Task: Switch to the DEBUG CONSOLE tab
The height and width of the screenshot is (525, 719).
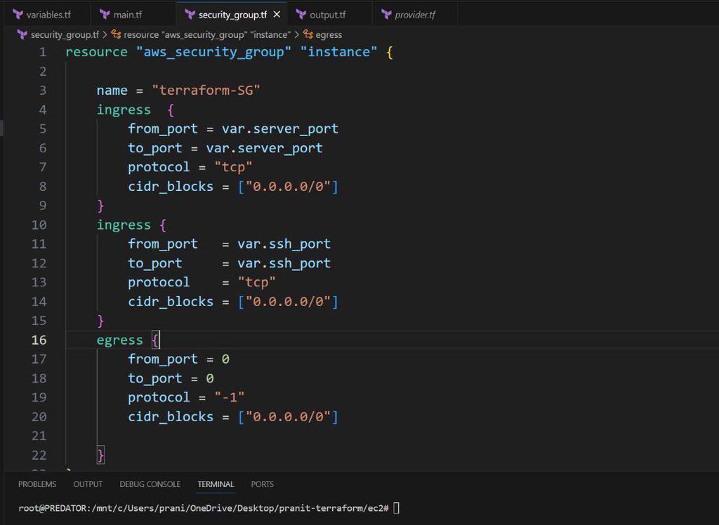Action: pos(150,484)
